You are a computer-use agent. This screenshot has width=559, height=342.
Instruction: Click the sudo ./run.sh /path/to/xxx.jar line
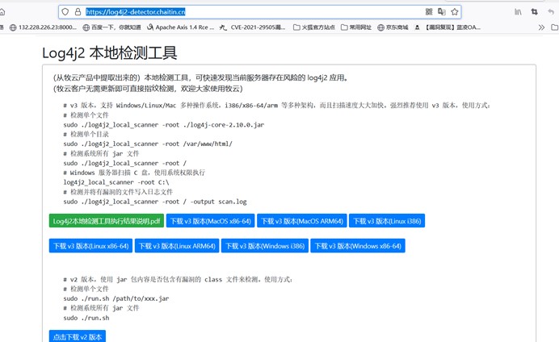(x=116, y=298)
